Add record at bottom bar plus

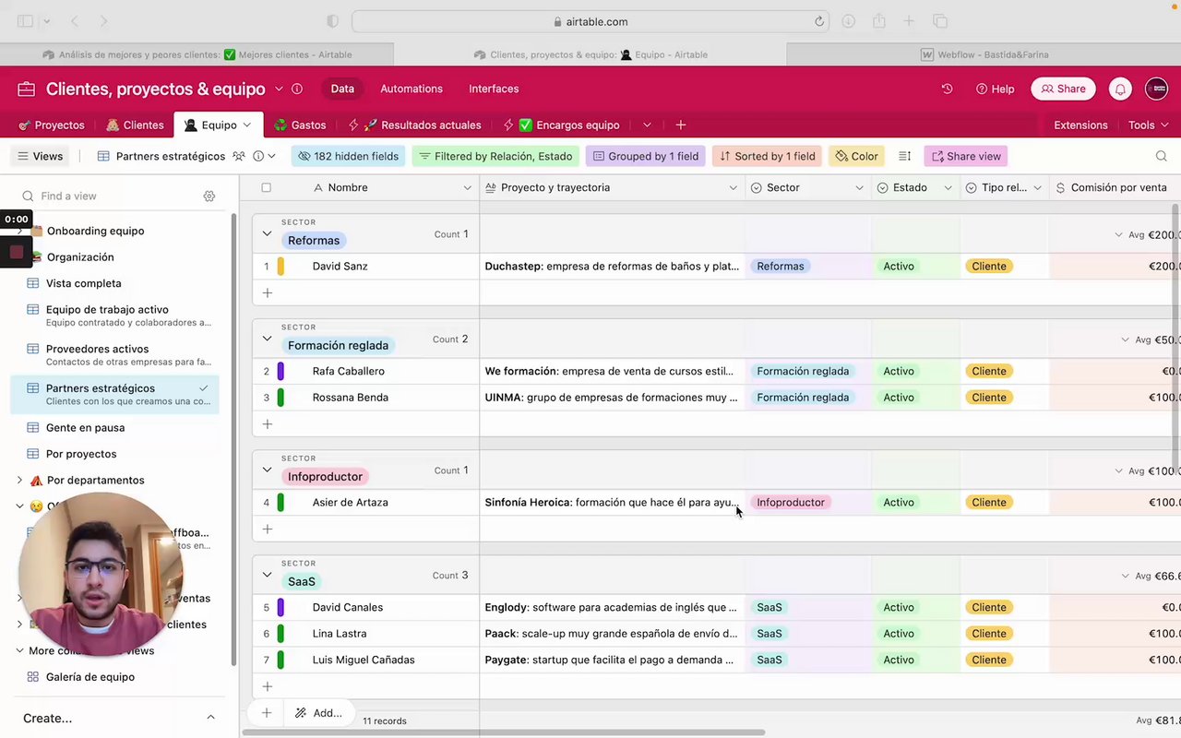click(x=266, y=712)
